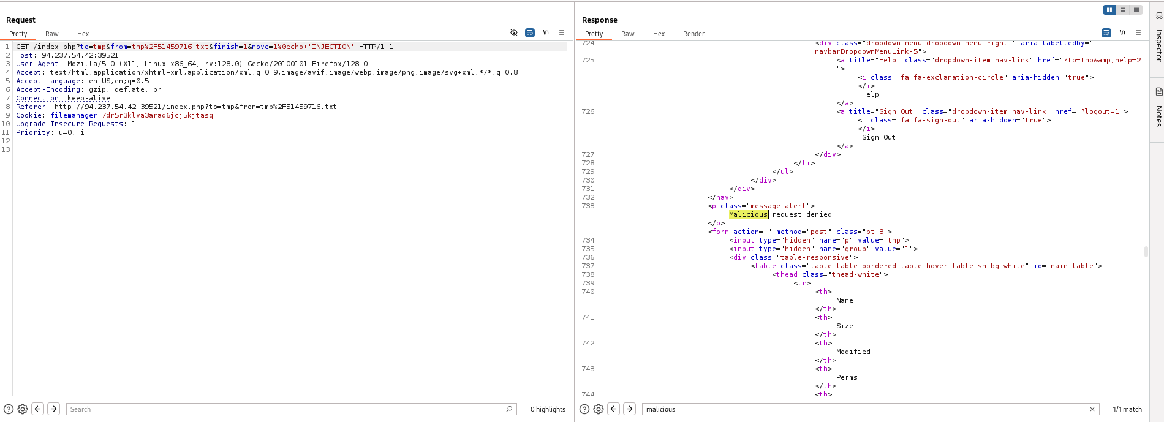Select side-by-side layout icon
The height and width of the screenshot is (422, 1164).
[1109, 10]
